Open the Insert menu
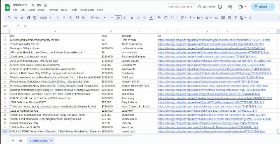 [42, 10]
